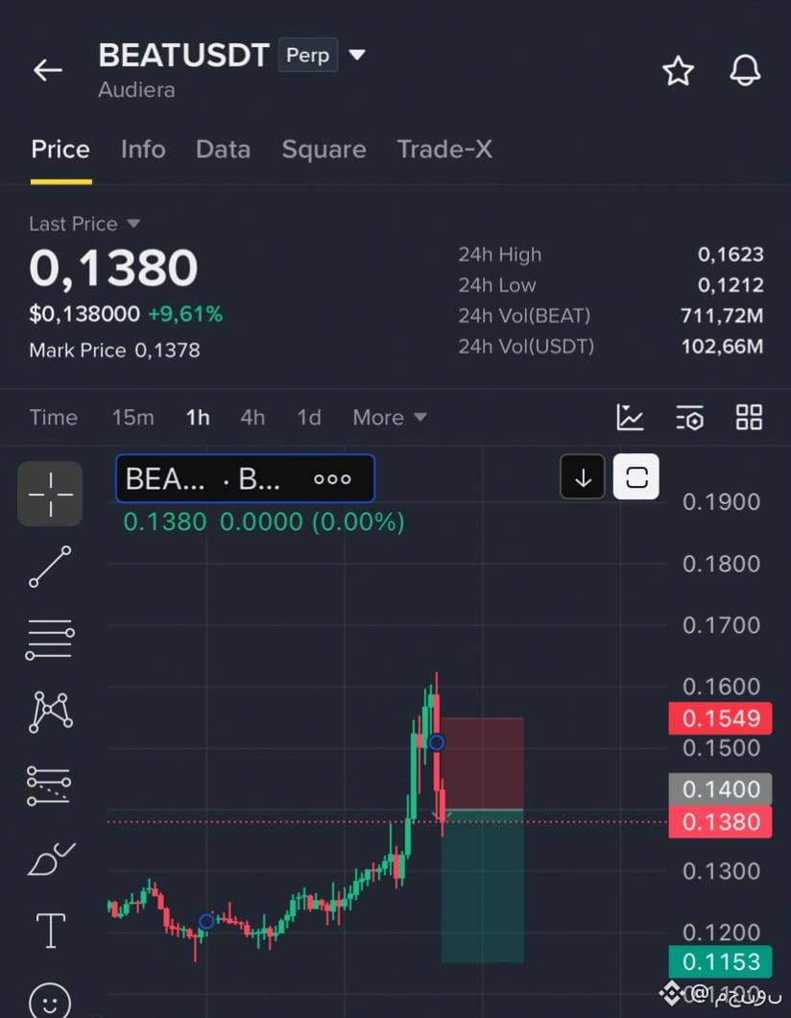Select the 1d chart interval
Viewport: 791px width, 1018px height.
click(309, 418)
